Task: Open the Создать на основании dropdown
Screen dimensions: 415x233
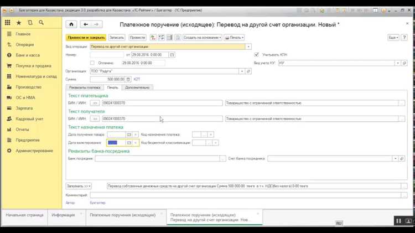Action: [202, 38]
